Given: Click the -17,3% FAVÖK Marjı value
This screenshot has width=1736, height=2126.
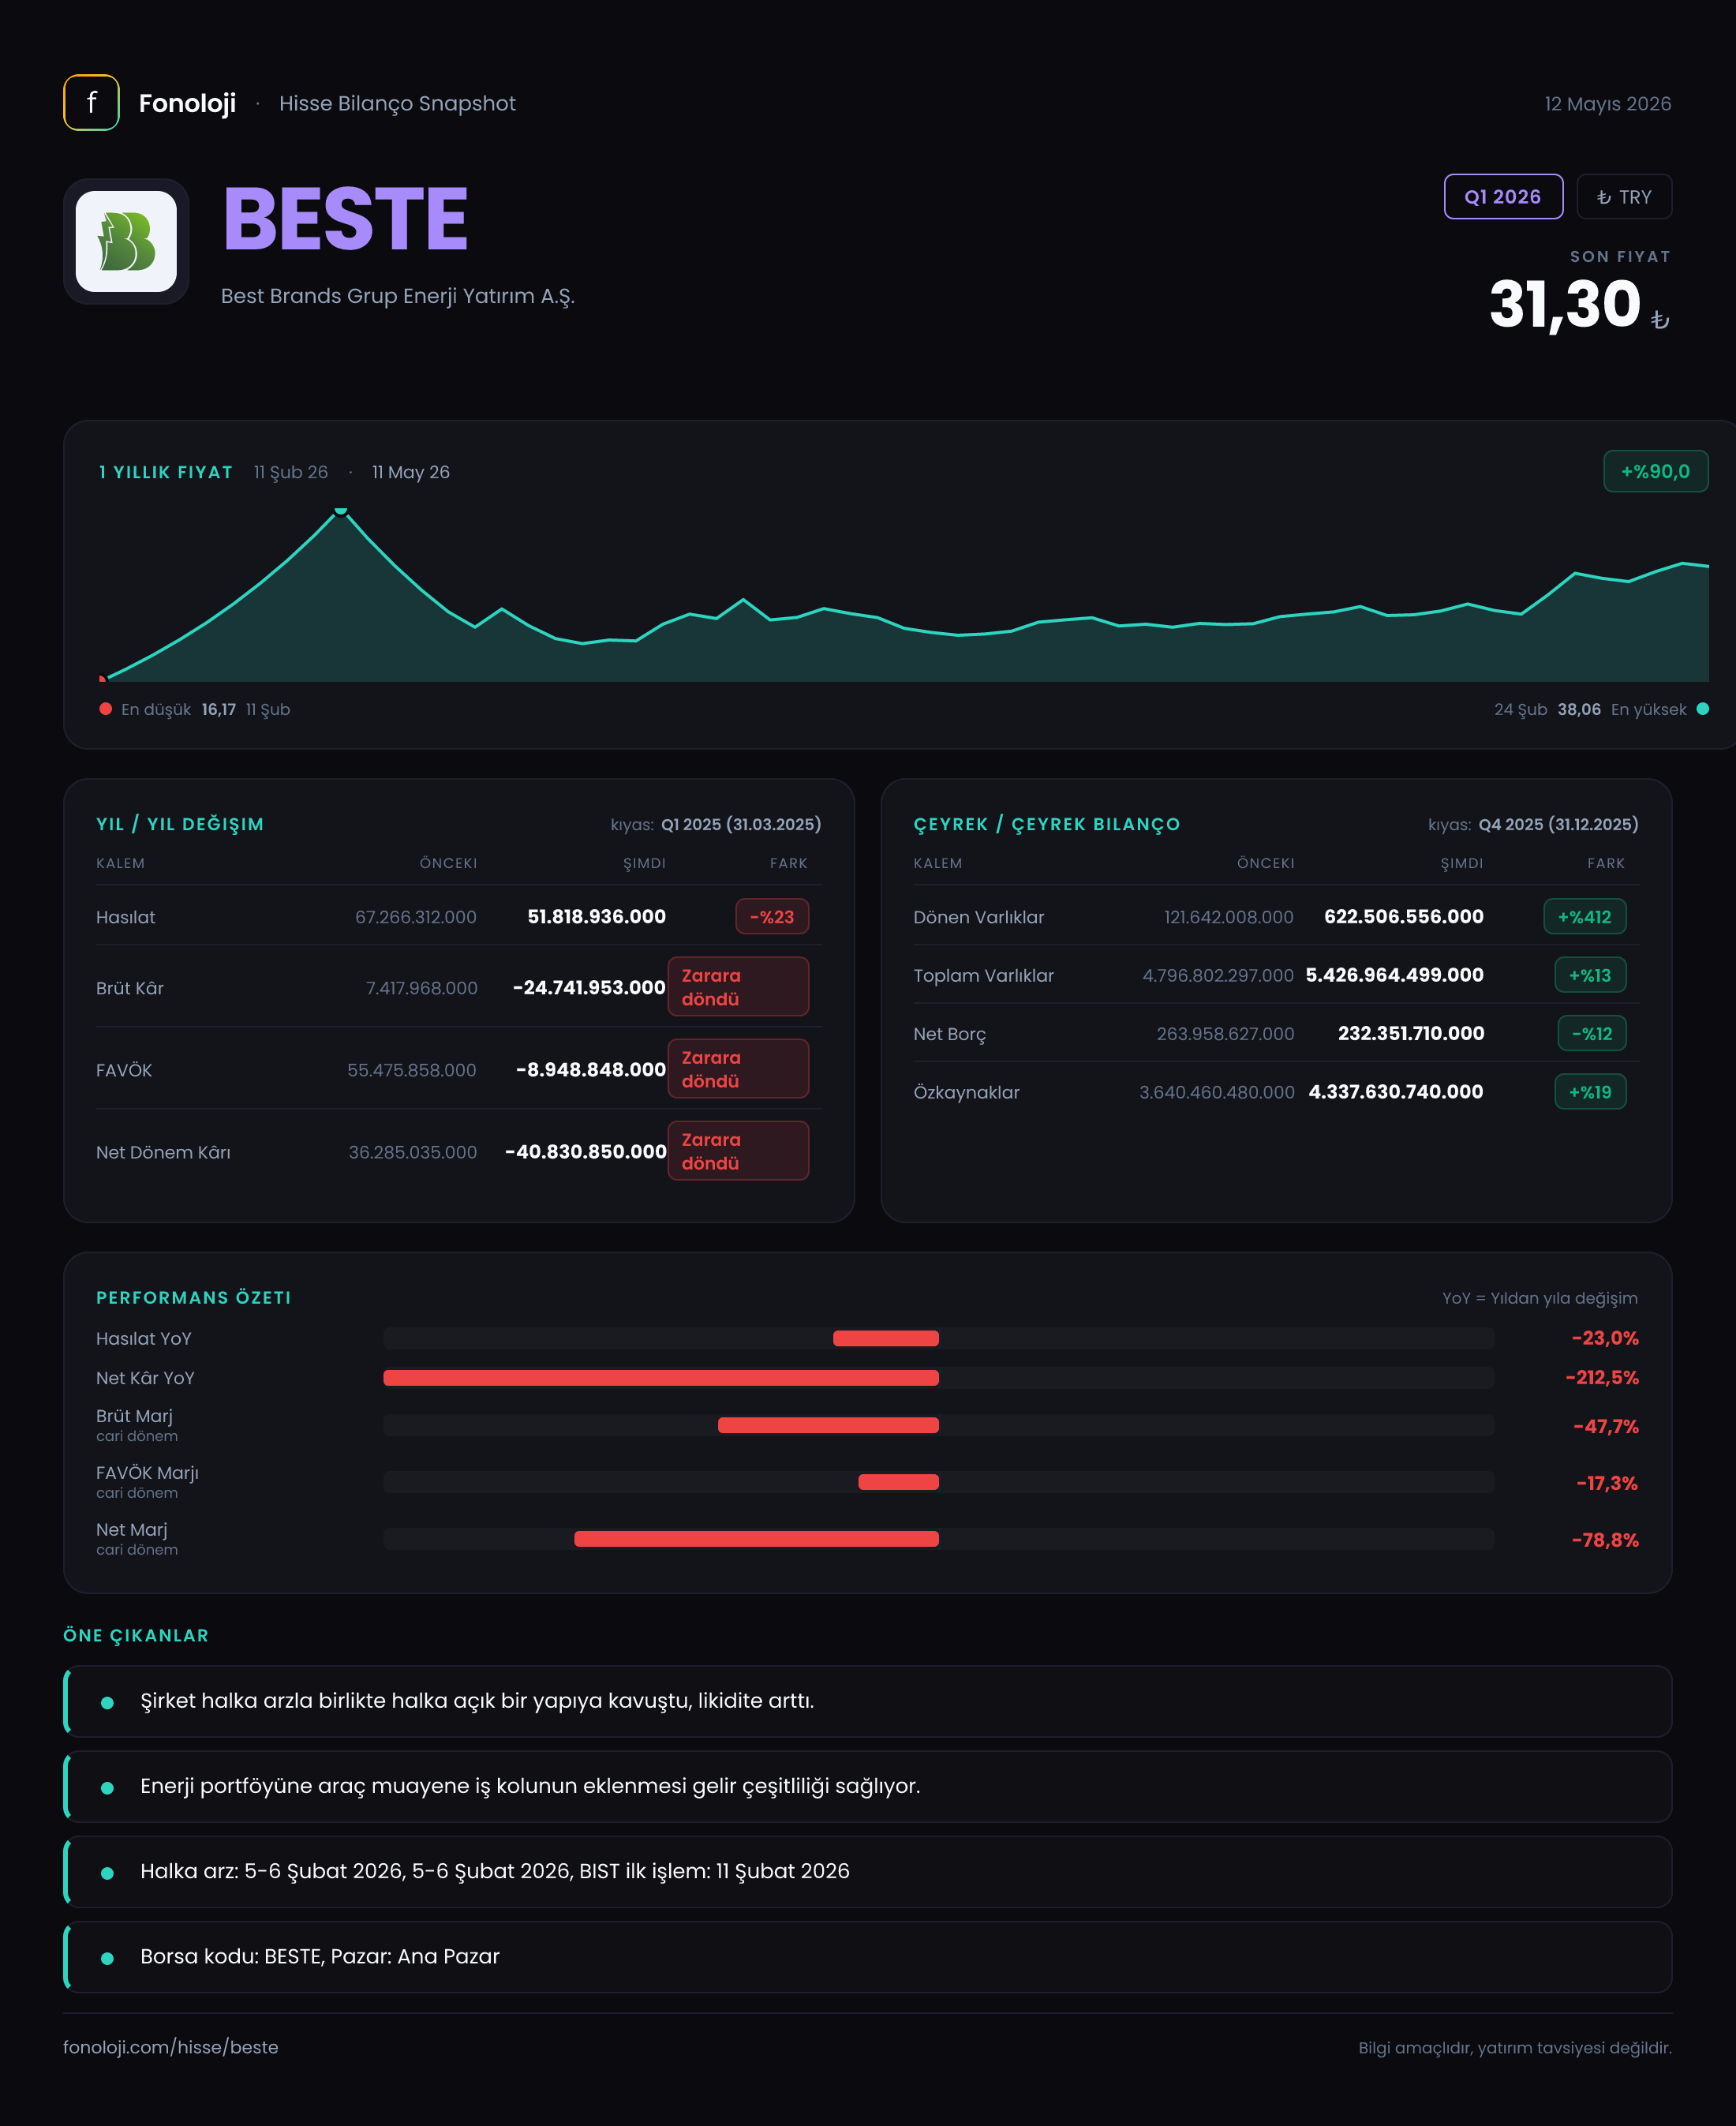Looking at the screenshot, I should click(1607, 1484).
